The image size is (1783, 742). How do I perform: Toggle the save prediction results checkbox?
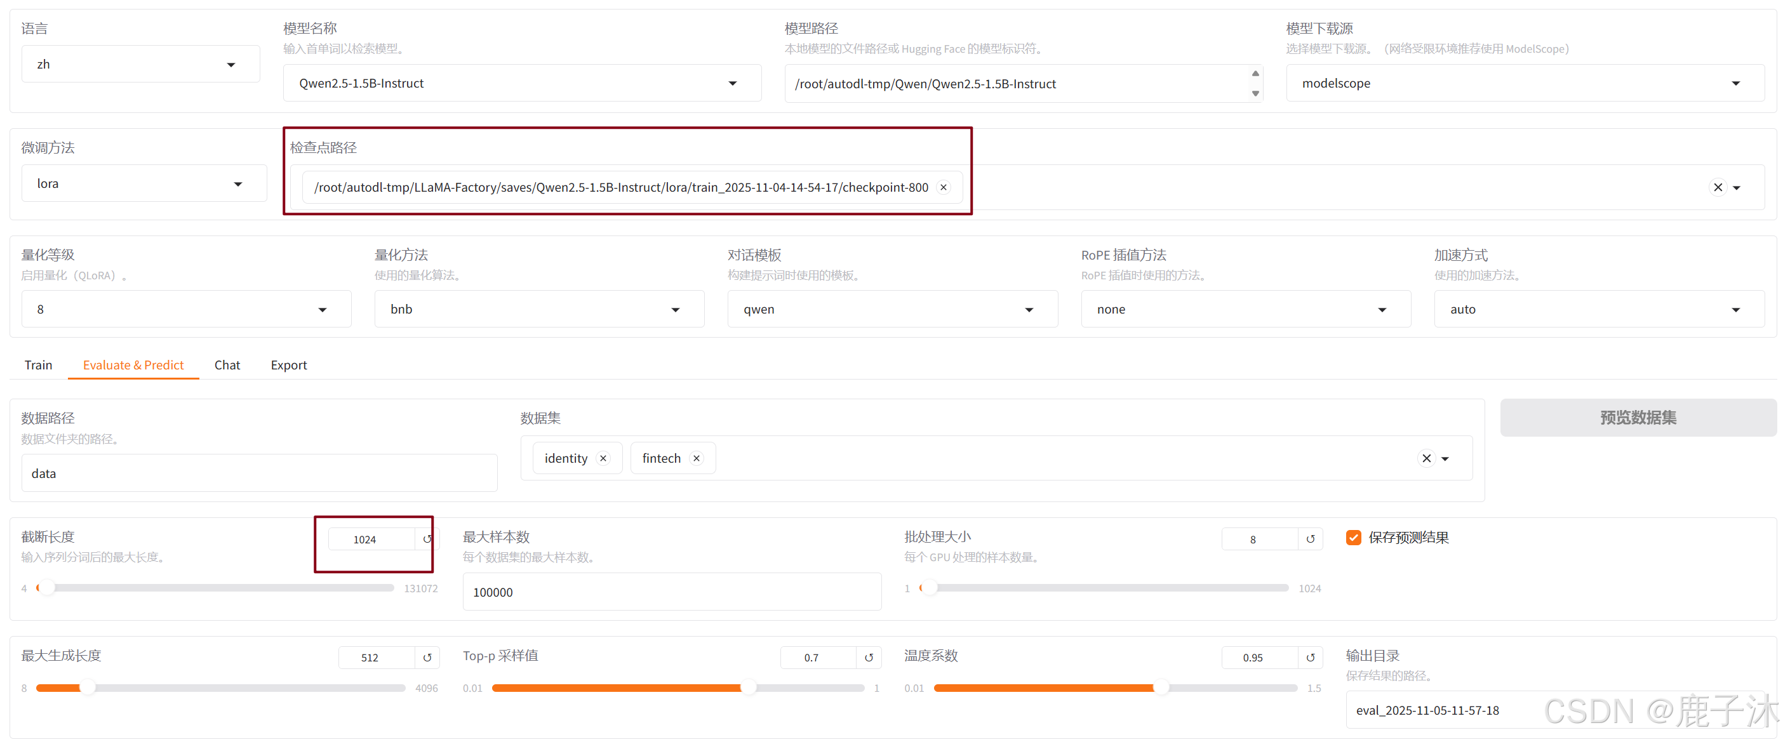point(1353,538)
